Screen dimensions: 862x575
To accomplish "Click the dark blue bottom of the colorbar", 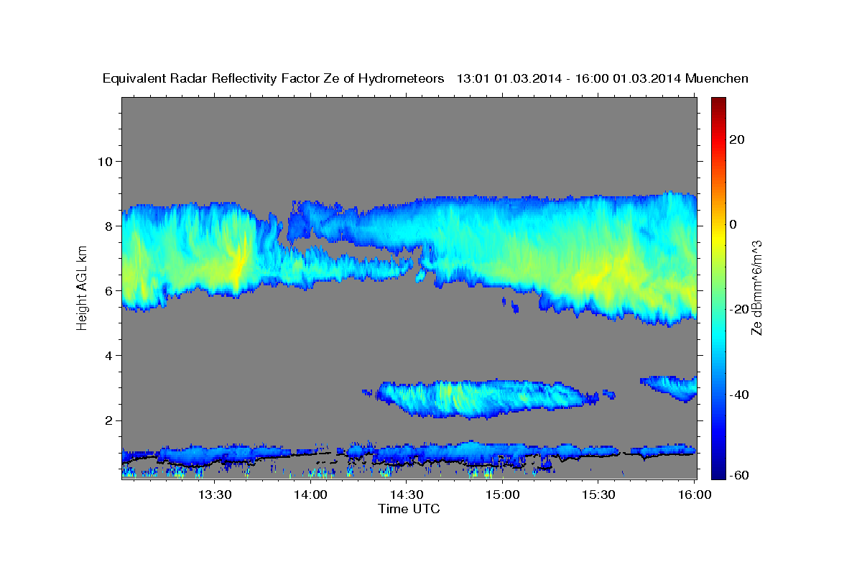I will 719,471.
